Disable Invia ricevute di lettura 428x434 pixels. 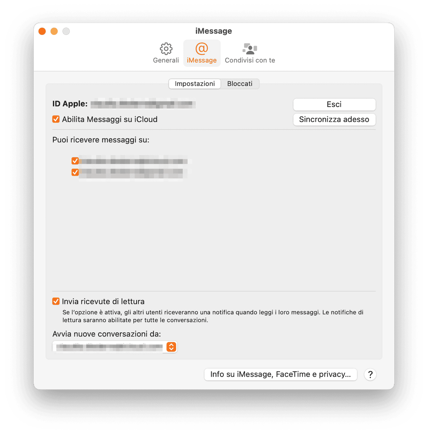point(56,301)
